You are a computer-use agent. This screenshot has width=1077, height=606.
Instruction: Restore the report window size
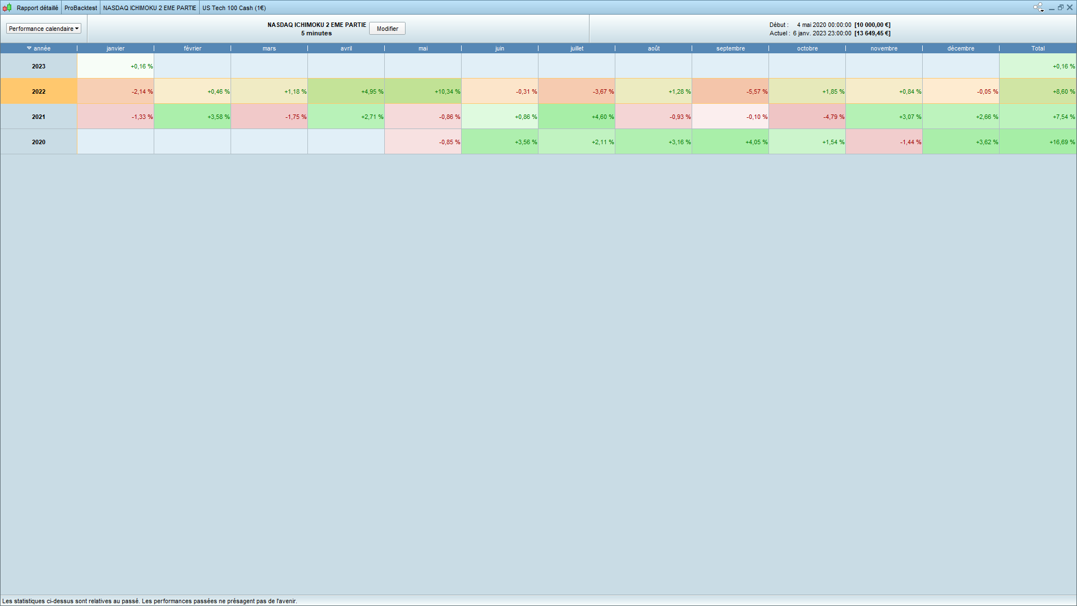[1061, 7]
